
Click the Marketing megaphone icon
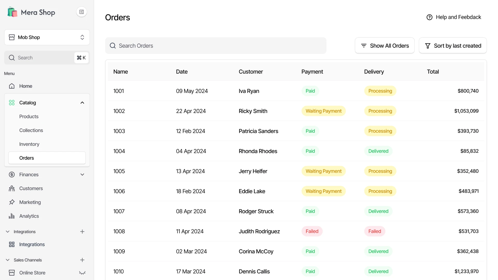click(x=12, y=202)
